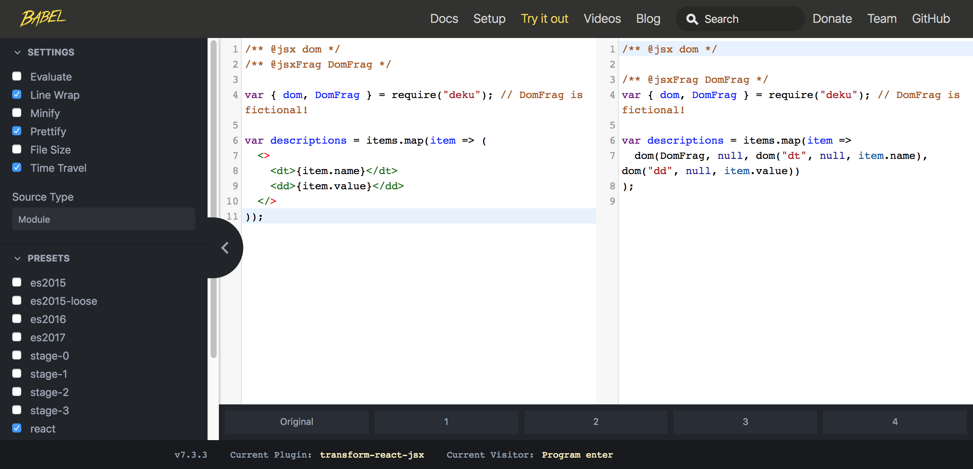The width and height of the screenshot is (973, 469).
Task: Open the Source Type Module dropdown
Action: [x=103, y=219]
